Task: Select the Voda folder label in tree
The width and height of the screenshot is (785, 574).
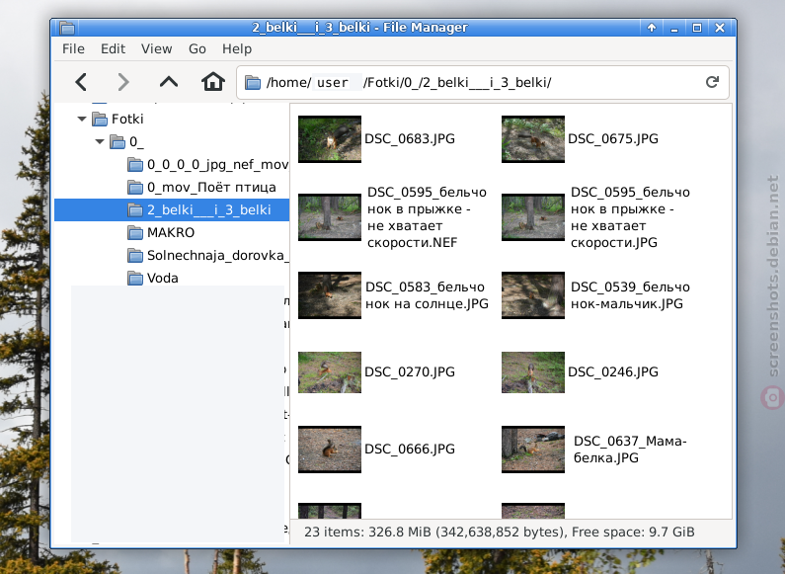Action: point(162,278)
